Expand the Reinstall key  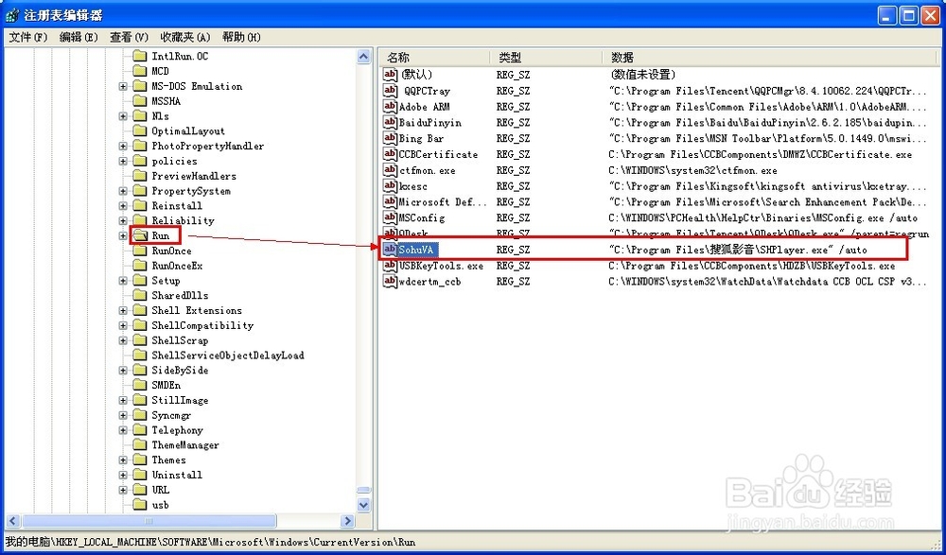pyautogui.click(x=123, y=206)
